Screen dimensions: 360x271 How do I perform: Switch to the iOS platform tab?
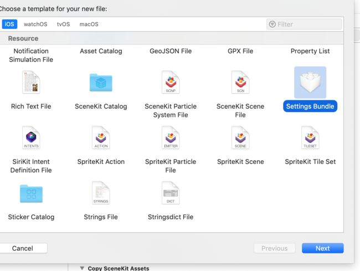[9, 24]
